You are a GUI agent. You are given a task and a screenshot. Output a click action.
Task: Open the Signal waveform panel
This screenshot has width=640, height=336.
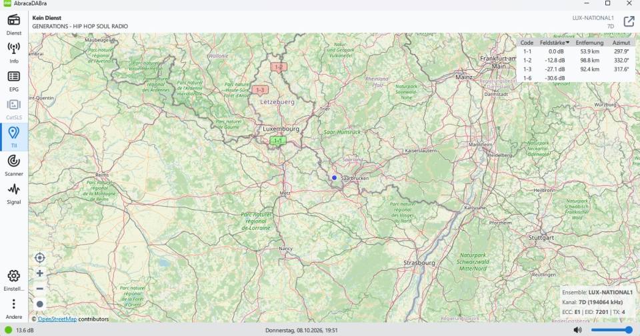point(14,193)
